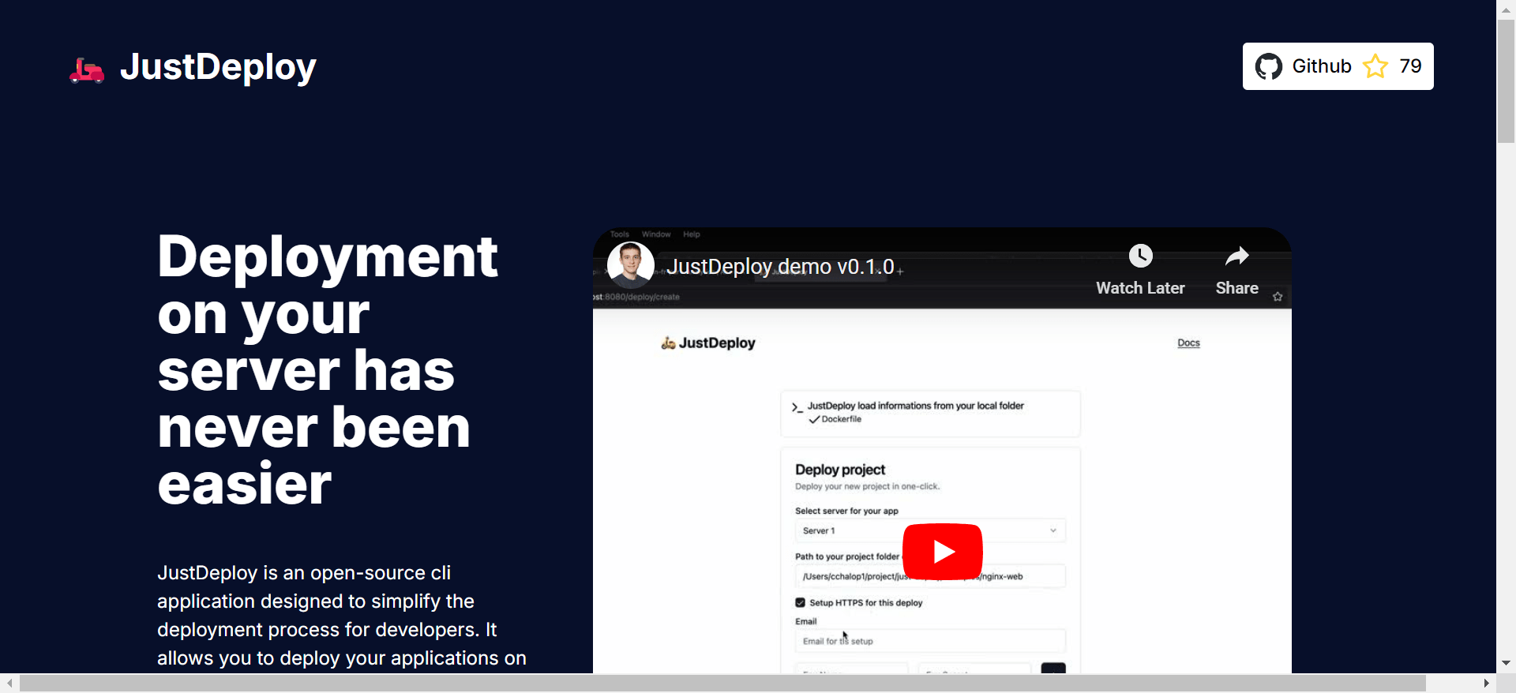
Task: Click the horizontal scrollbar left arrow
Action: pos(9,683)
